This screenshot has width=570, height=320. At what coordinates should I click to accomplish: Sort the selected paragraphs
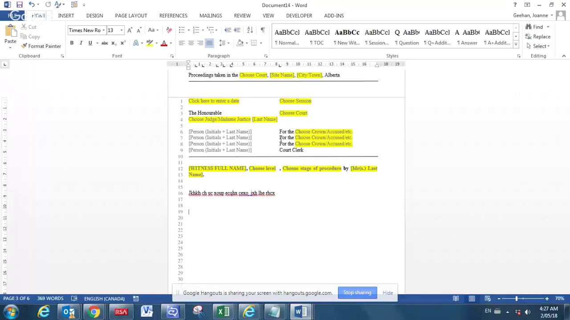pyautogui.click(x=250, y=30)
